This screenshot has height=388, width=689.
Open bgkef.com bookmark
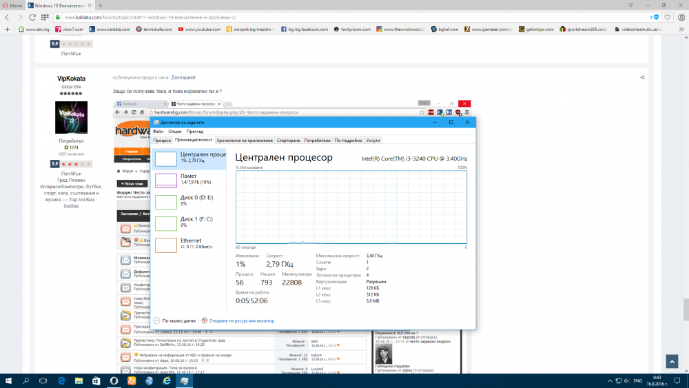444,29
